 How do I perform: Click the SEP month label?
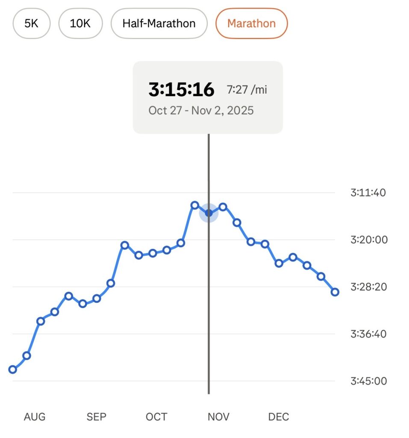[x=97, y=417]
